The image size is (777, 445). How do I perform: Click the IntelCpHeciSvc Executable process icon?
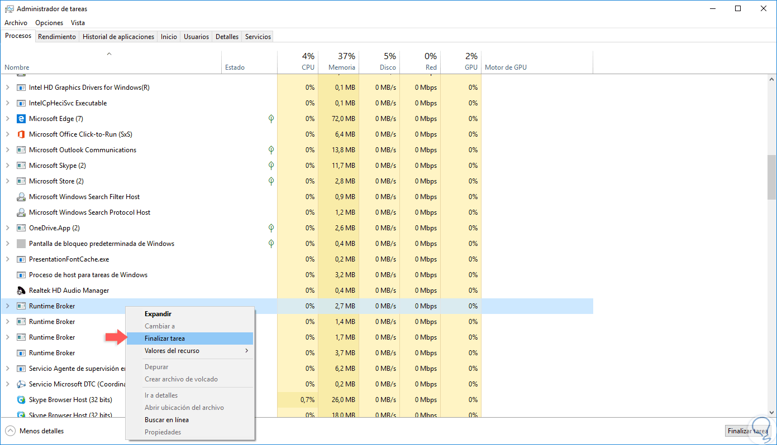[21, 103]
